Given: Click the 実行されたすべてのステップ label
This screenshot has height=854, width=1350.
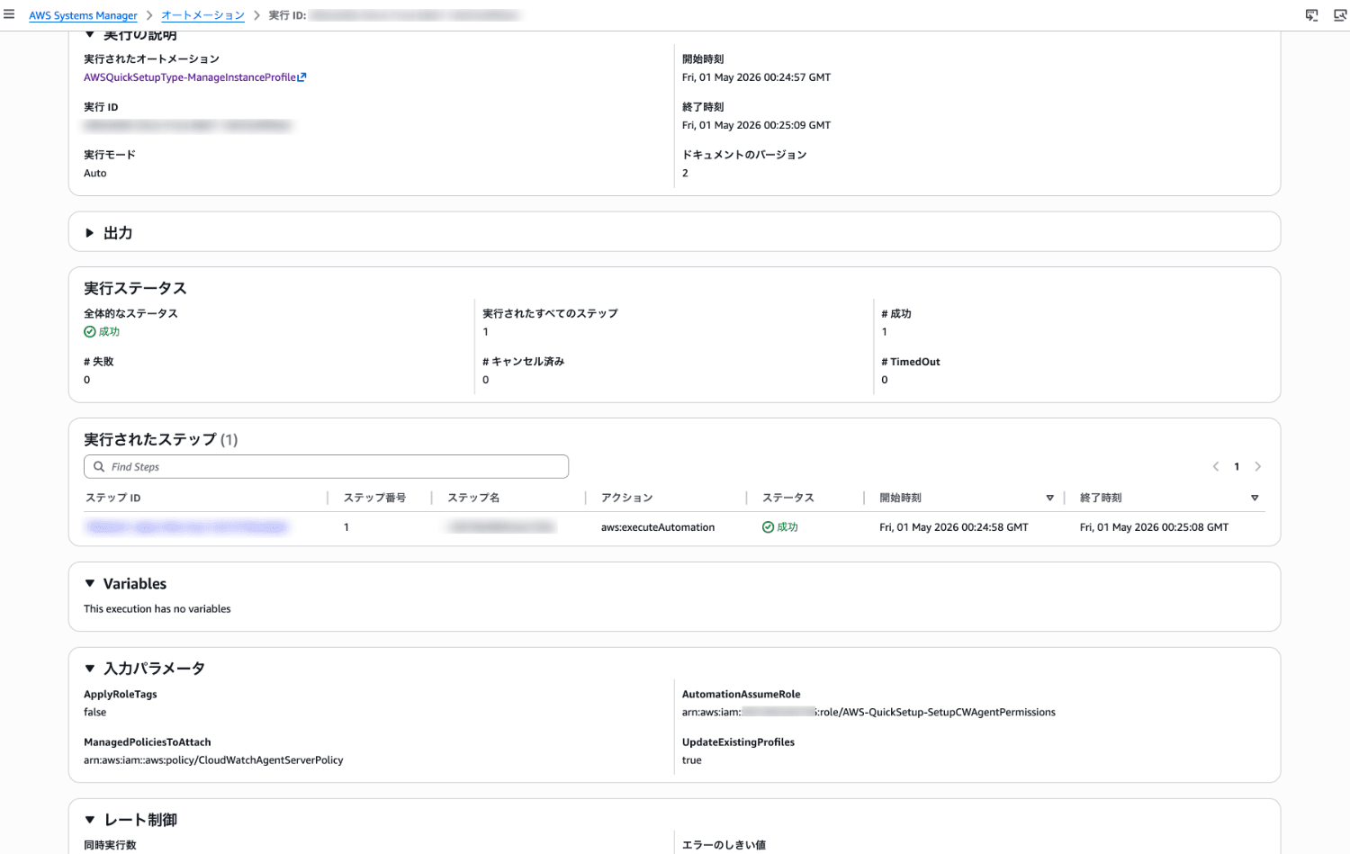Looking at the screenshot, I should click(550, 313).
